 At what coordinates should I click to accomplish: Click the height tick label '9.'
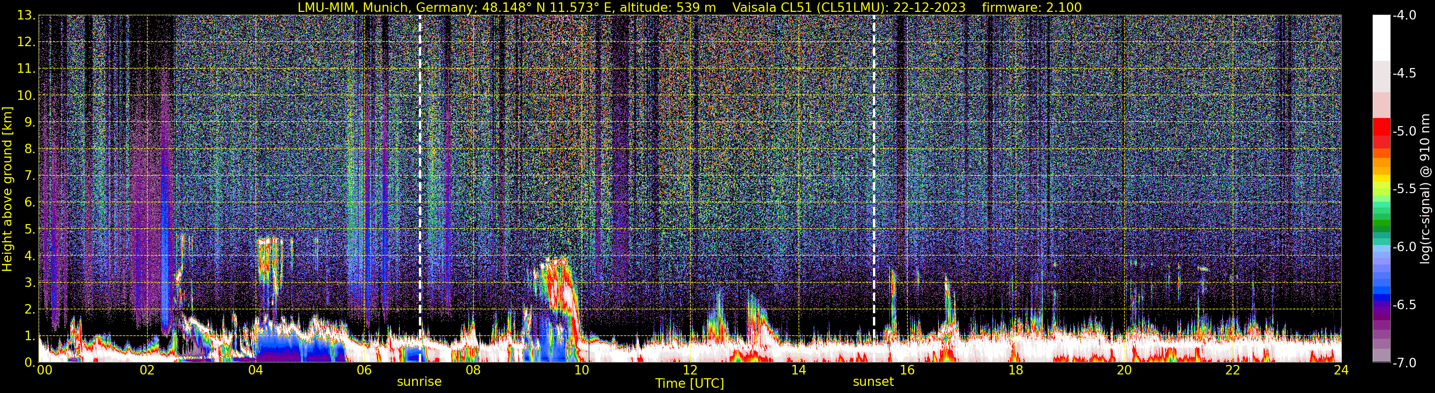pyautogui.click(x=30, y=122)
